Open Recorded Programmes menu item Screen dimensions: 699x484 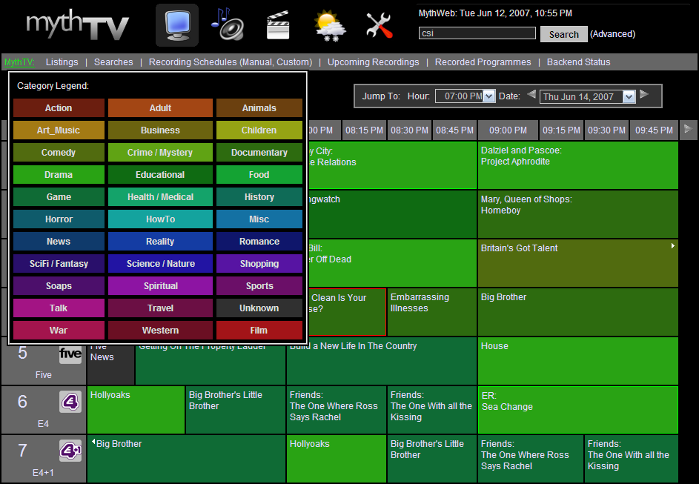tap(483, 62)
